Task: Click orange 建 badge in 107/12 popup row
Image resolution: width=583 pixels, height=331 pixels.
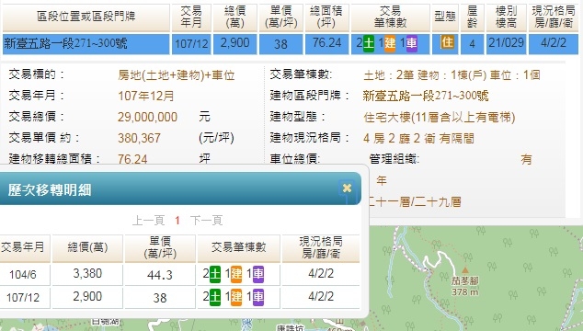Action: (236, 298)
